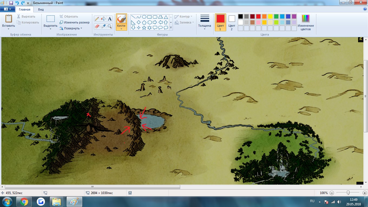Open the Edit colors (Изменение цветов) dialog

[x=305, y=22]
